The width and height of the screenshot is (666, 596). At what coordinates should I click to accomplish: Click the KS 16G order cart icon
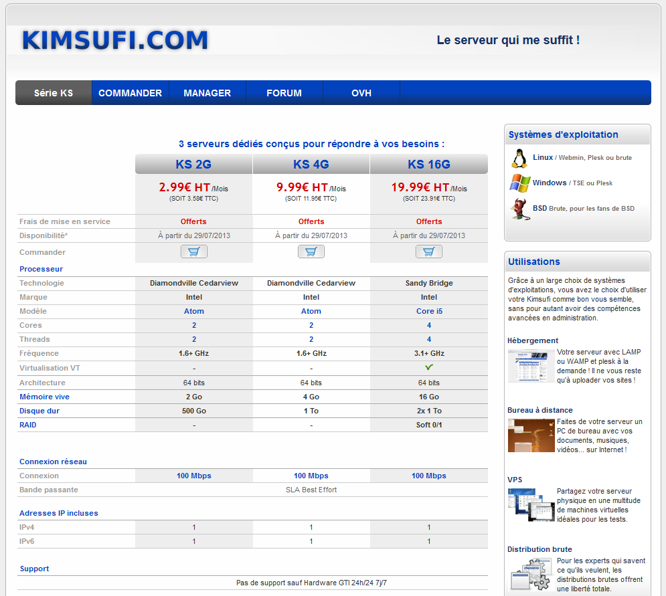tap(429, 252)
